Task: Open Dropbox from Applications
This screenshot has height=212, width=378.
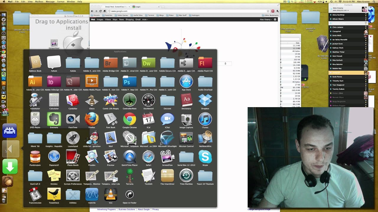Action: (205, 100)
